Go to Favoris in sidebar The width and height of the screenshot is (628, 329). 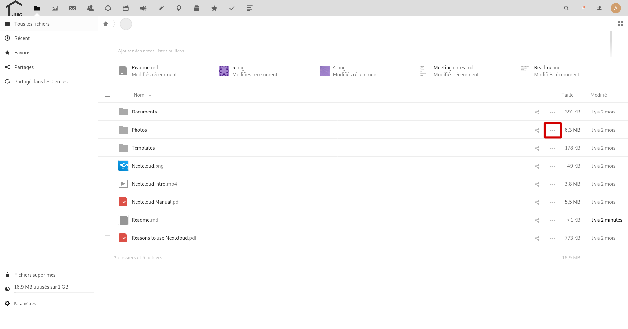(x=22, y=52)
